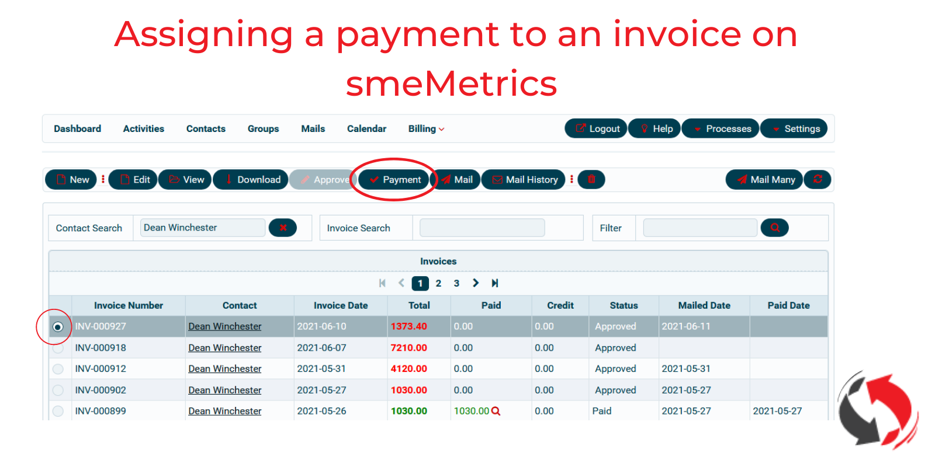The height and width of the screenshot is (467, 935).
Task: Click invoice number INV-000912
Action: (x=101, y=369)
